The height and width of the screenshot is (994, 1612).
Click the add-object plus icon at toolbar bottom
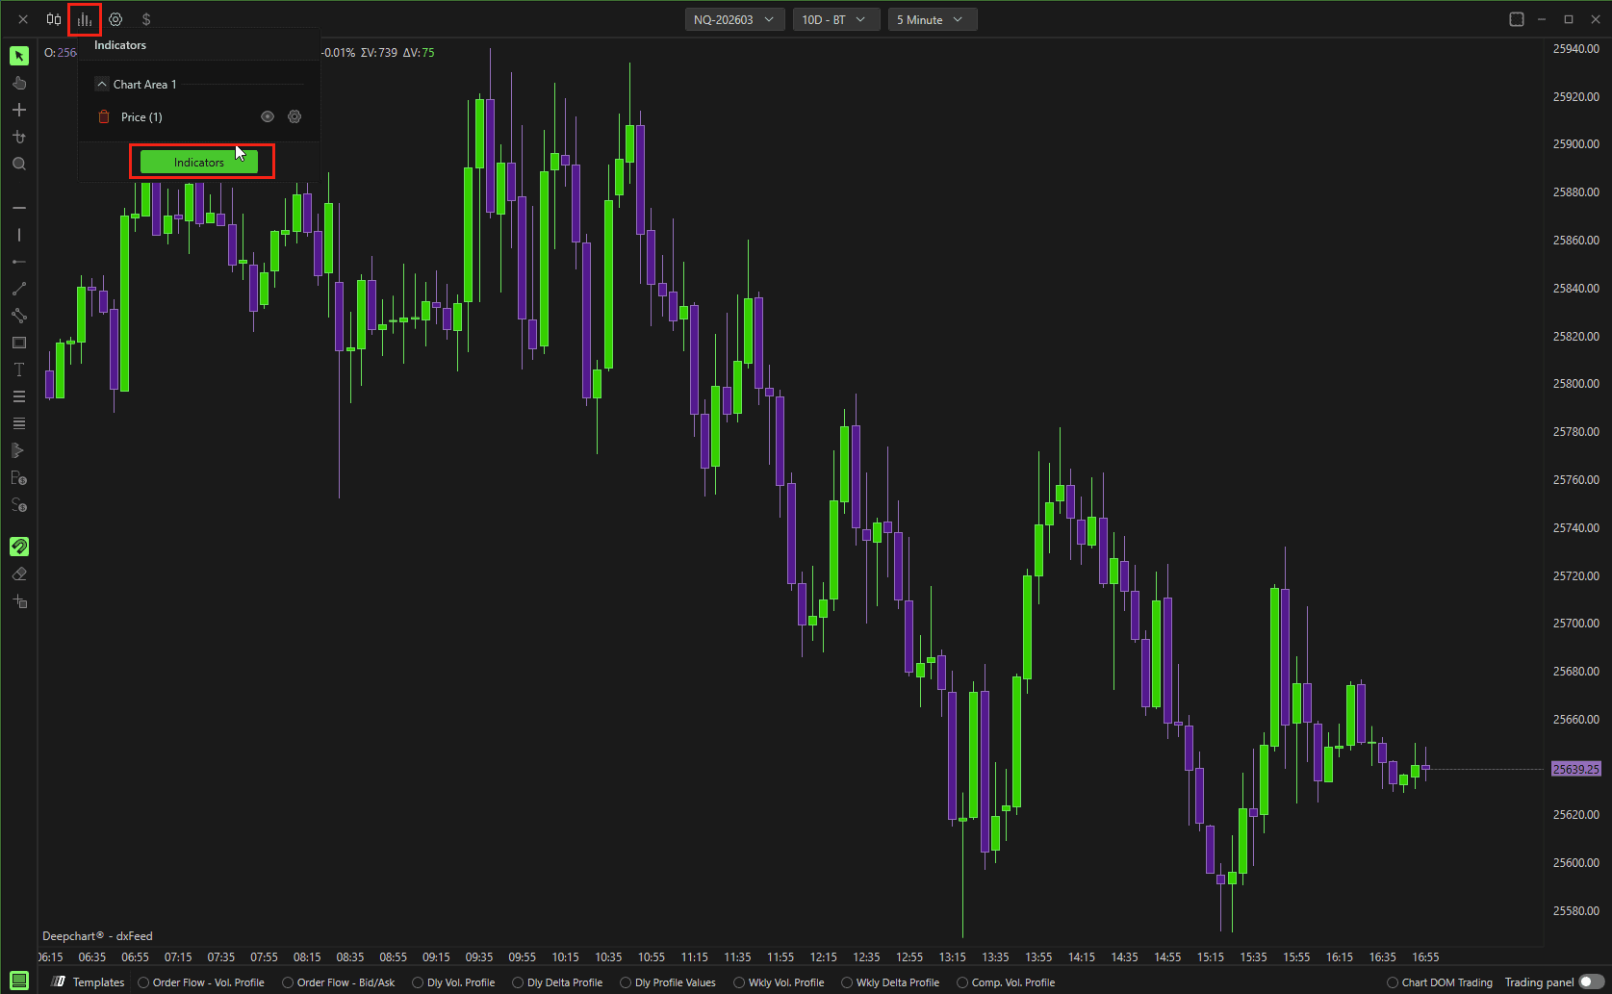point(19,601)
